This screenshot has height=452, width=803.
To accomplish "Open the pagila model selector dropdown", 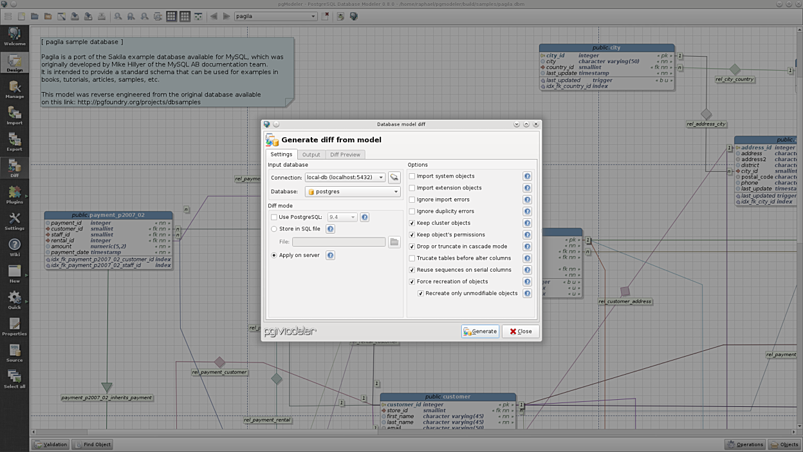I will [x=275, y=16].
